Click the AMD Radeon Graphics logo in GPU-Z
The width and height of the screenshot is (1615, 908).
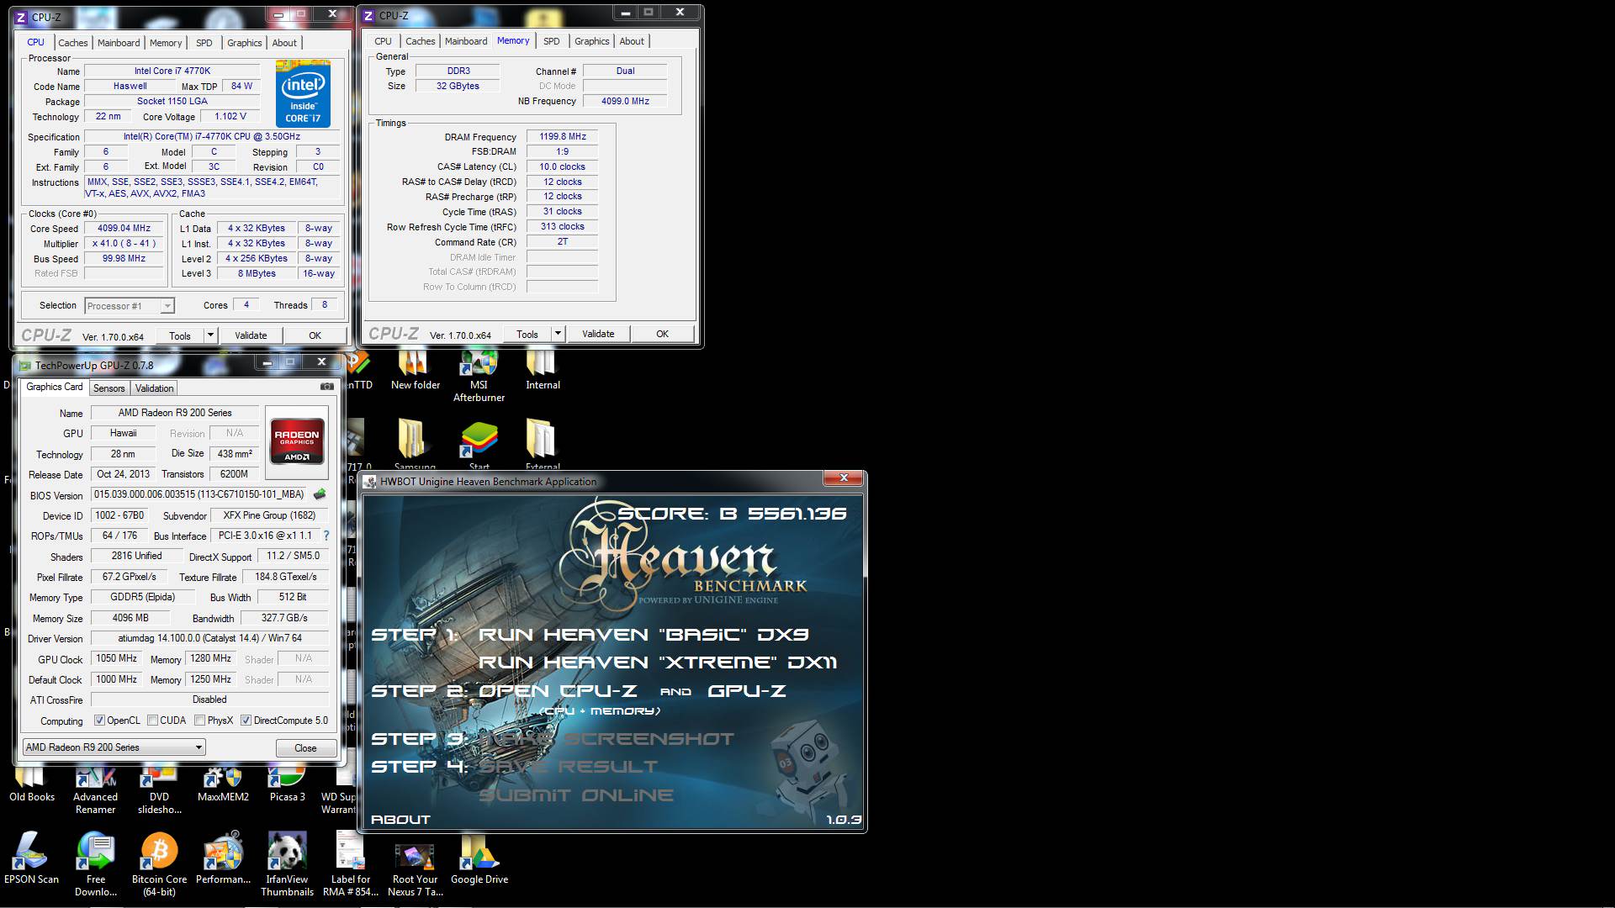(x=297, y=441)
